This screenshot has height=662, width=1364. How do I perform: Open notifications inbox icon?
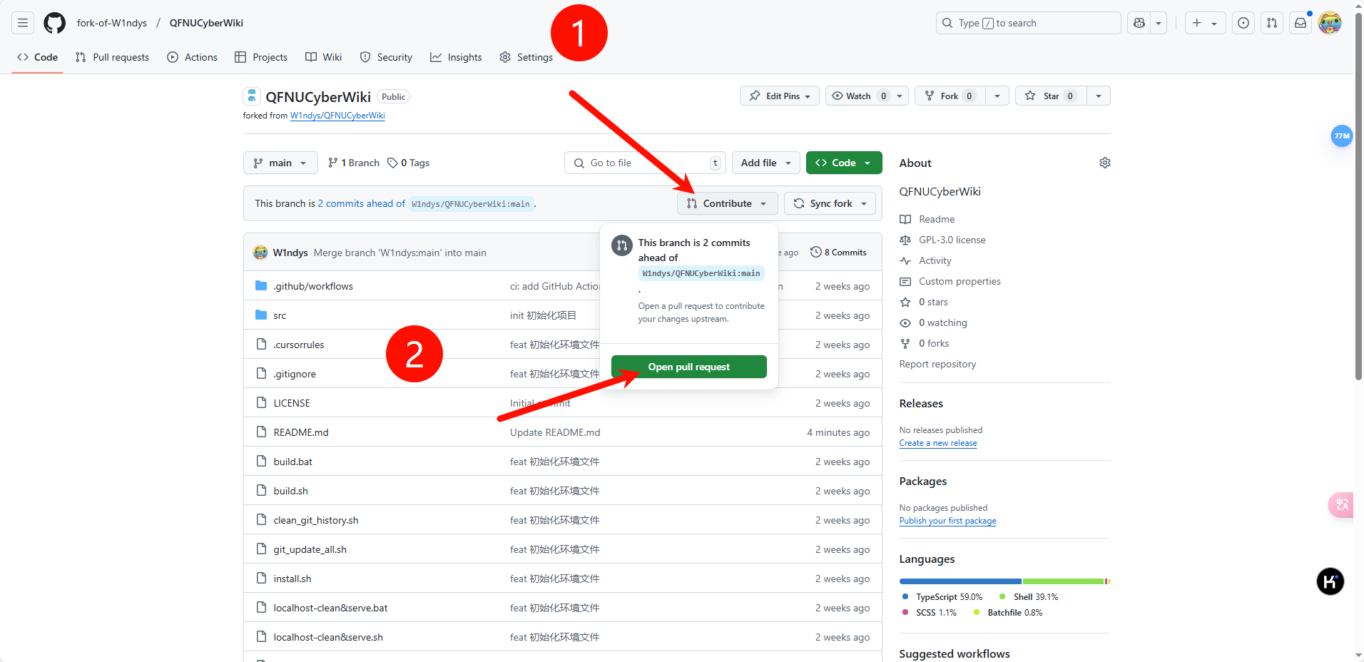[x=1301, y=23]
